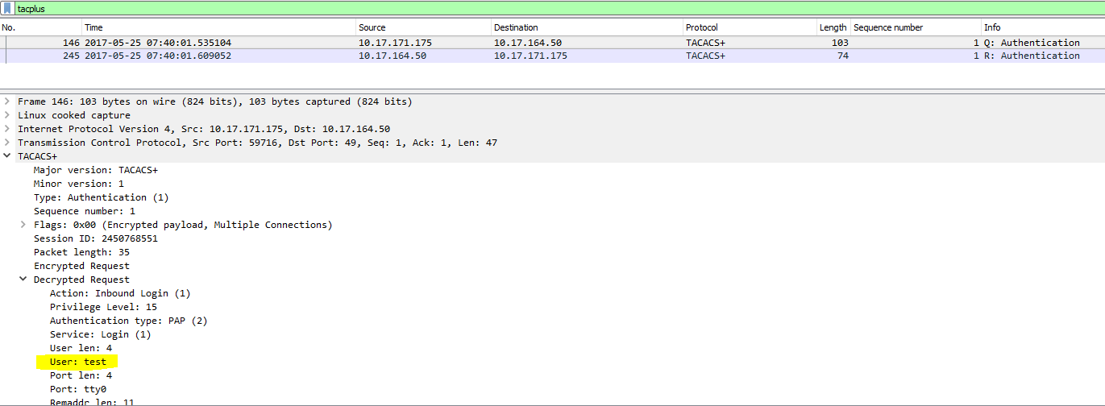Click the display filter bookmark icon
The width and height of the screenshot is (1105, 406).
[6, 8]
